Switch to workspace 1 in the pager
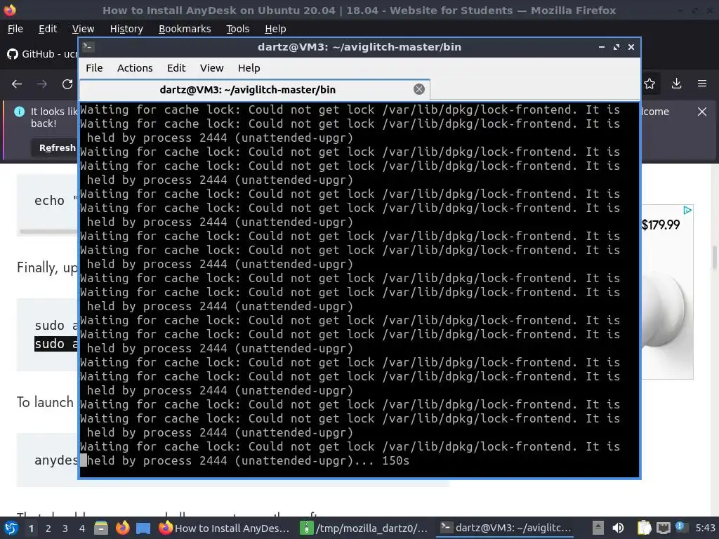 point(31,528)
